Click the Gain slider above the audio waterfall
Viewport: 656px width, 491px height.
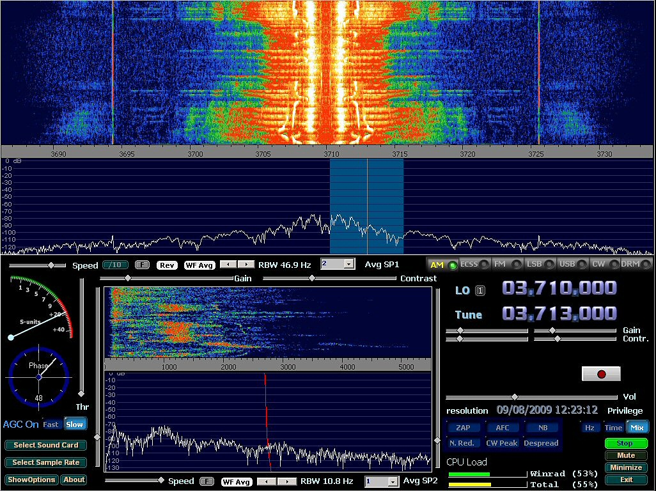point(166,278)
